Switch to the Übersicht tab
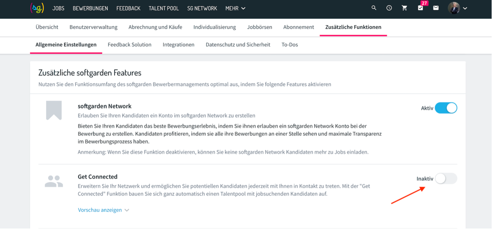Viewport: 493px width, 230px height. click(x=47, y=27)
